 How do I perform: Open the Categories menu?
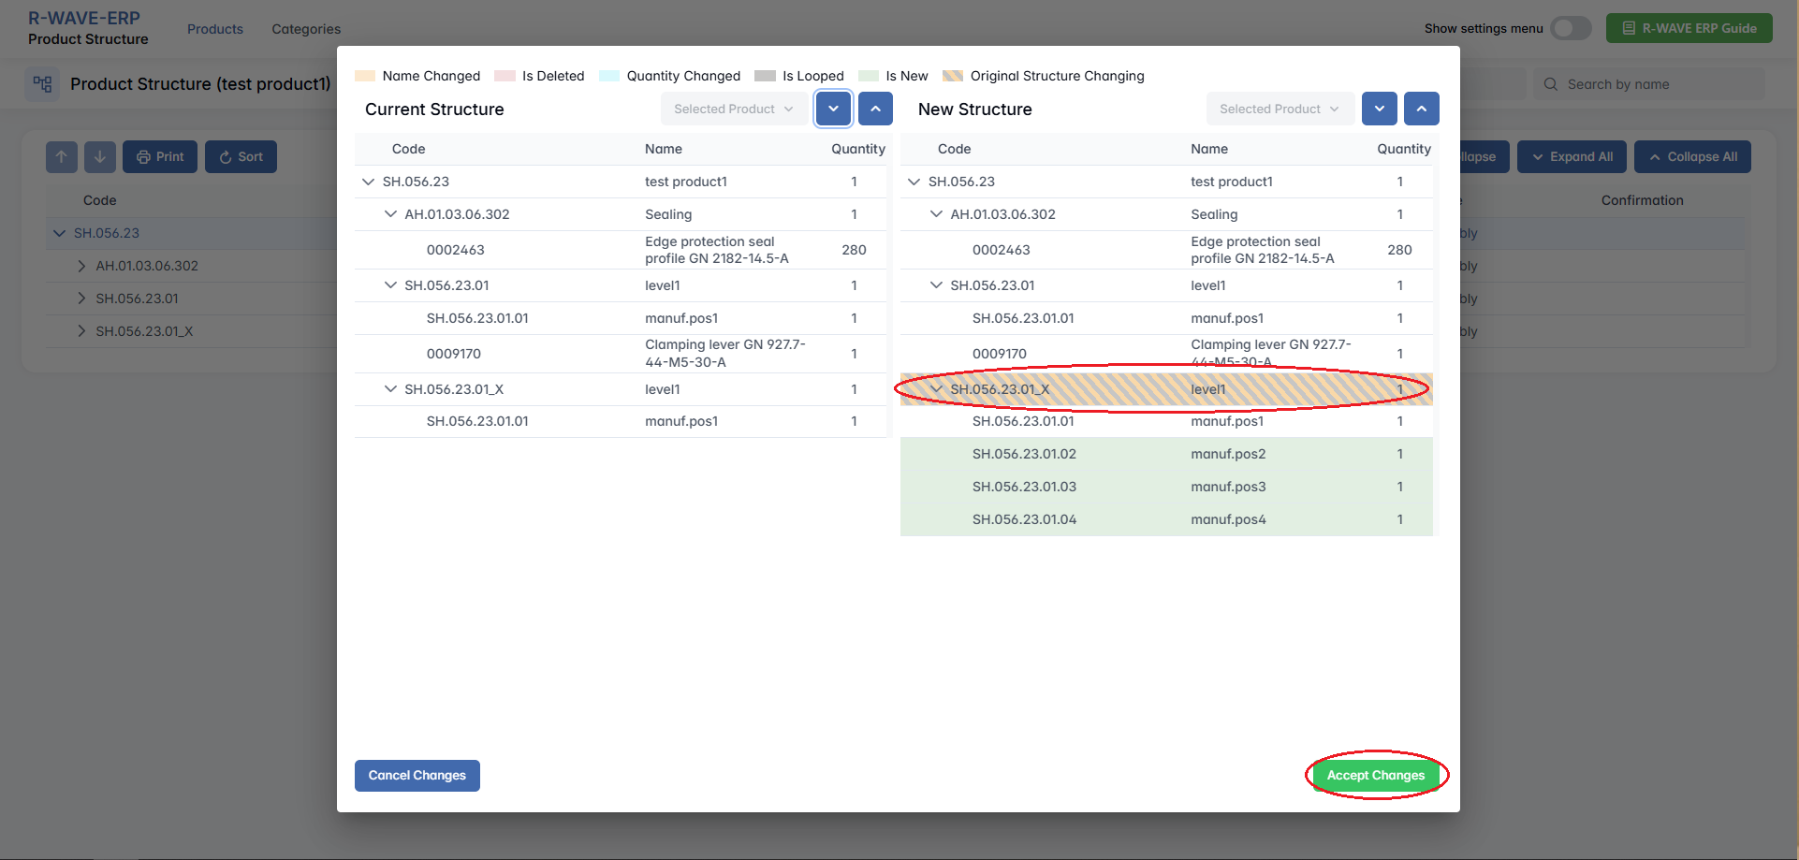pyautogui.click(x=306, y=29)
